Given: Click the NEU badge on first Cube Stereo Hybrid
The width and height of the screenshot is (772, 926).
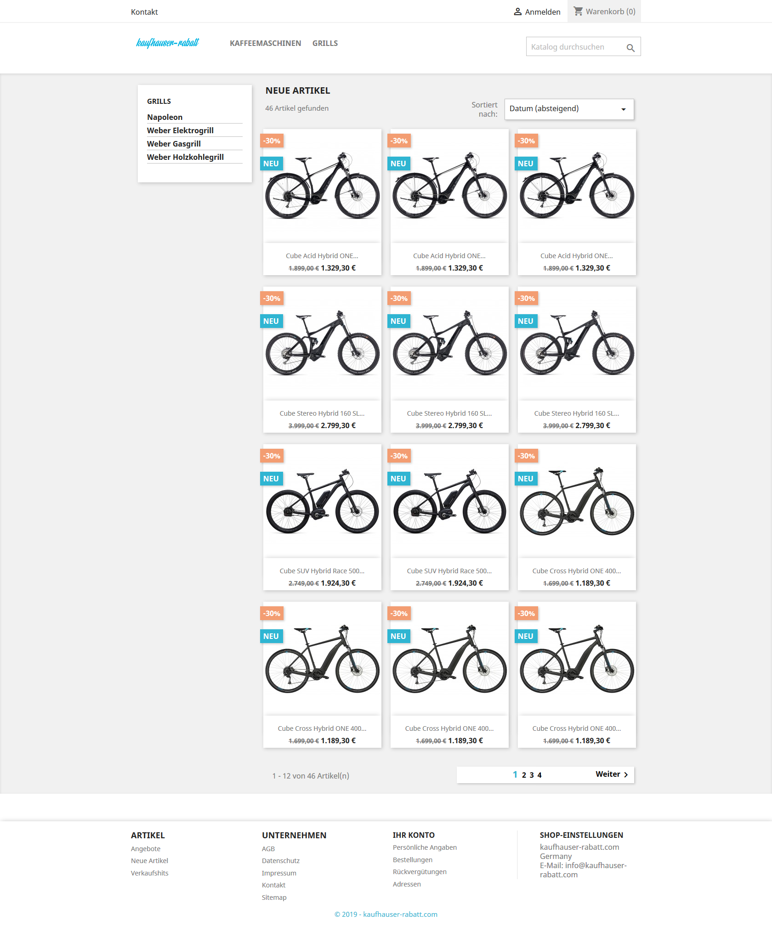Looking at the screenshot, I should [271, 321].
